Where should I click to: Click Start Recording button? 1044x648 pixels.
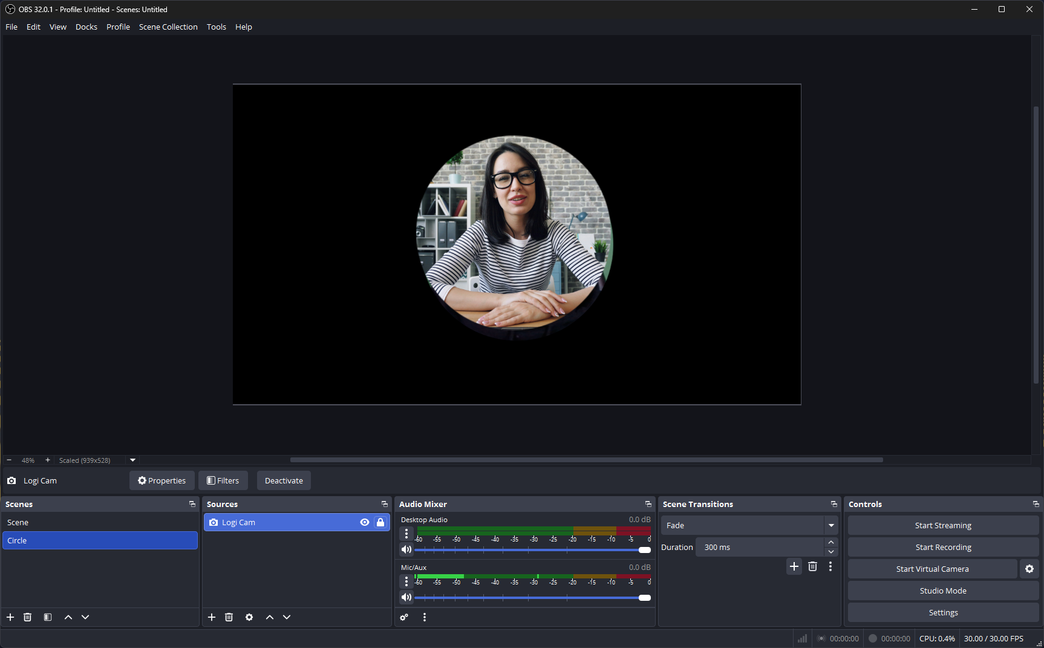click(x=943, y=547)
